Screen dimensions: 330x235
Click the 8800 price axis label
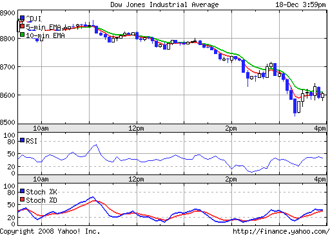(x=8, y=39)
